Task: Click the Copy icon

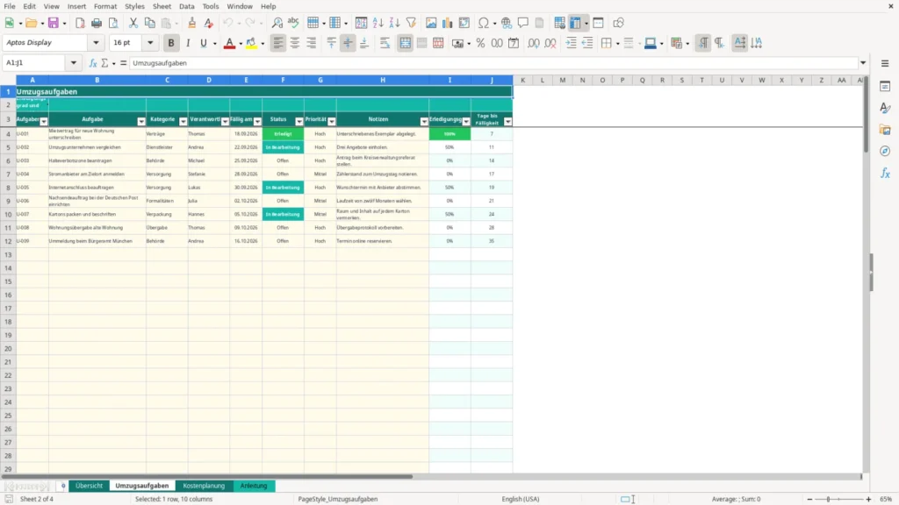Action: pos(149,23)
